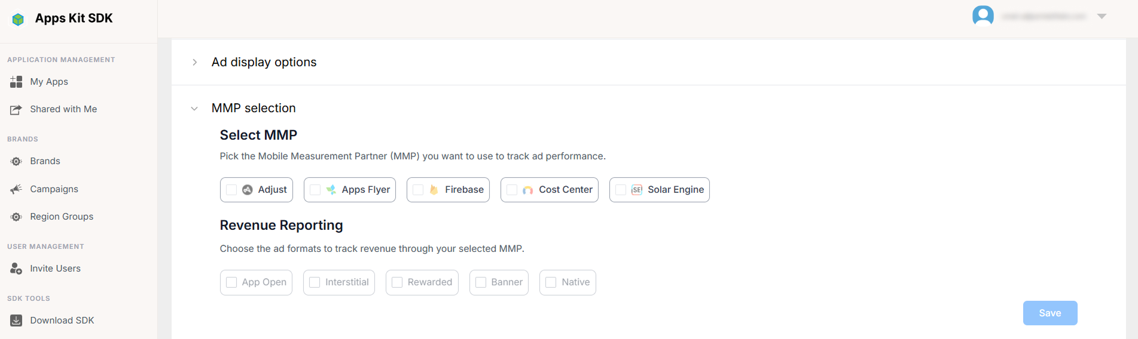1138x339 pixels.
Task: Check the Cost Center checkbox
Action: (512, 190)
